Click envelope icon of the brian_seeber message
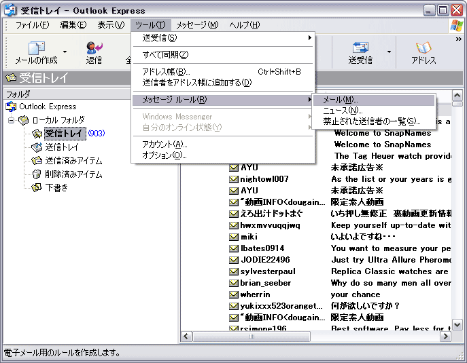Image resolution: width=467 pixels, height=363 pixels. 234,284
